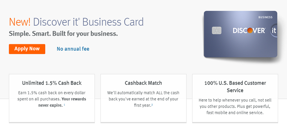287x130 pixels.
Task: Click the "Simple. Smart. Built for your business." tagline
Action: point(63,34)
